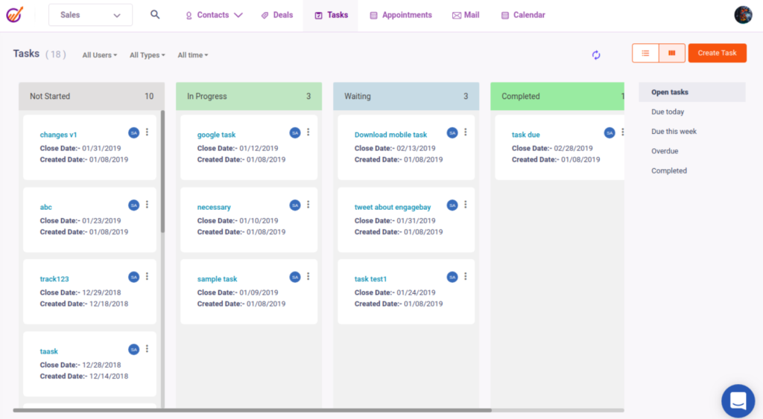Open options menu on changes v1 card
The image size is (763, 419).
pyautogui.click(x=147, y=132)
